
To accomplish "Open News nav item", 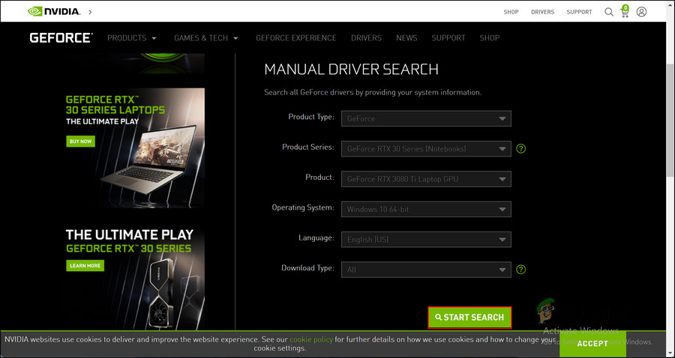I will coord(406,37).
